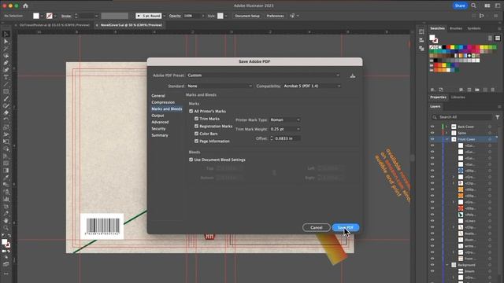Select the Type tool

coord(6,77)
